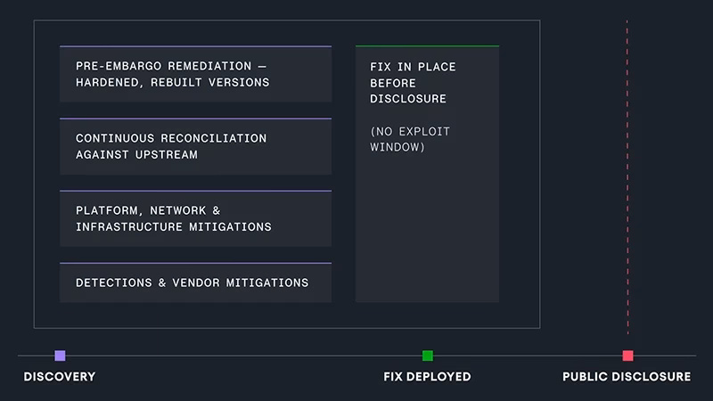Click the Fix In Place Before Disclosure panel

coord(428,174)
